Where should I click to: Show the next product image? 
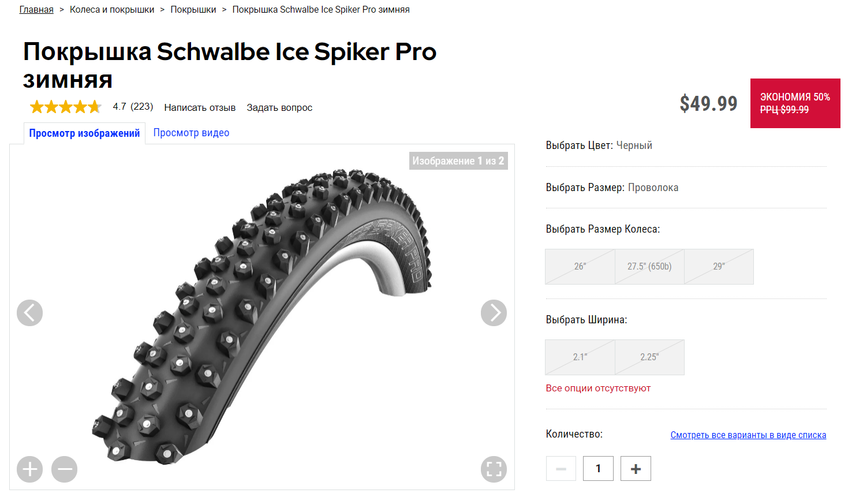(x=494, y=313)
